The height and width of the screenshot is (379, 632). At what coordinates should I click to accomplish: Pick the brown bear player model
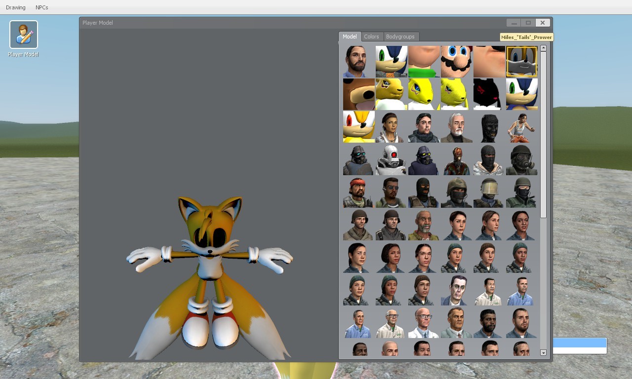point(358,94)
